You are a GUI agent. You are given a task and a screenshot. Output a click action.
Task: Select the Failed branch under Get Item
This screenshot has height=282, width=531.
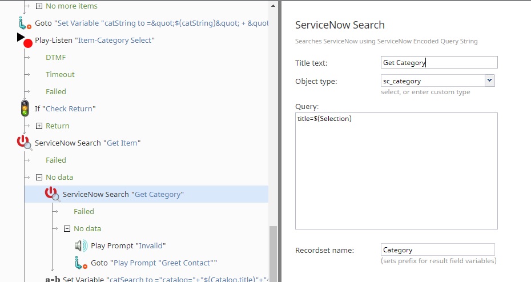point(56,160)
